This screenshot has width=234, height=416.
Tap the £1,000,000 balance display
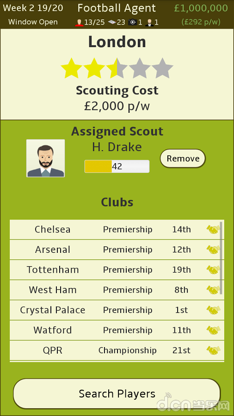[201, 8]
